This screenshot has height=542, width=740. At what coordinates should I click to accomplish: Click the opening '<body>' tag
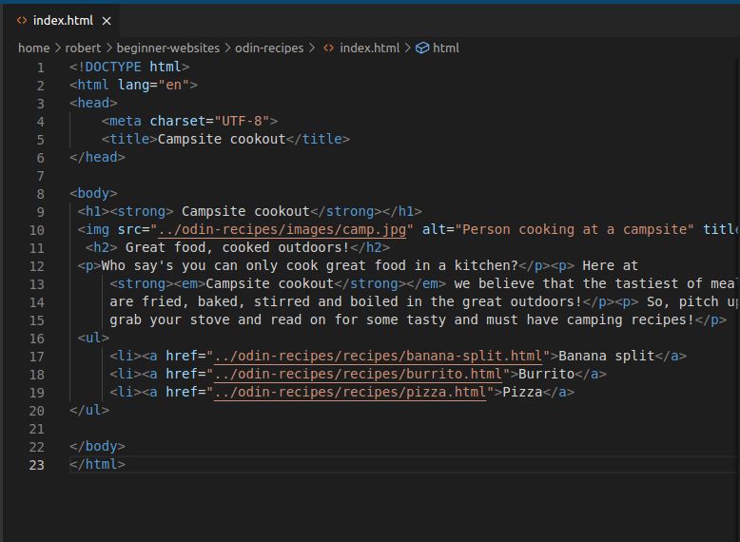(x=93, y=193)
